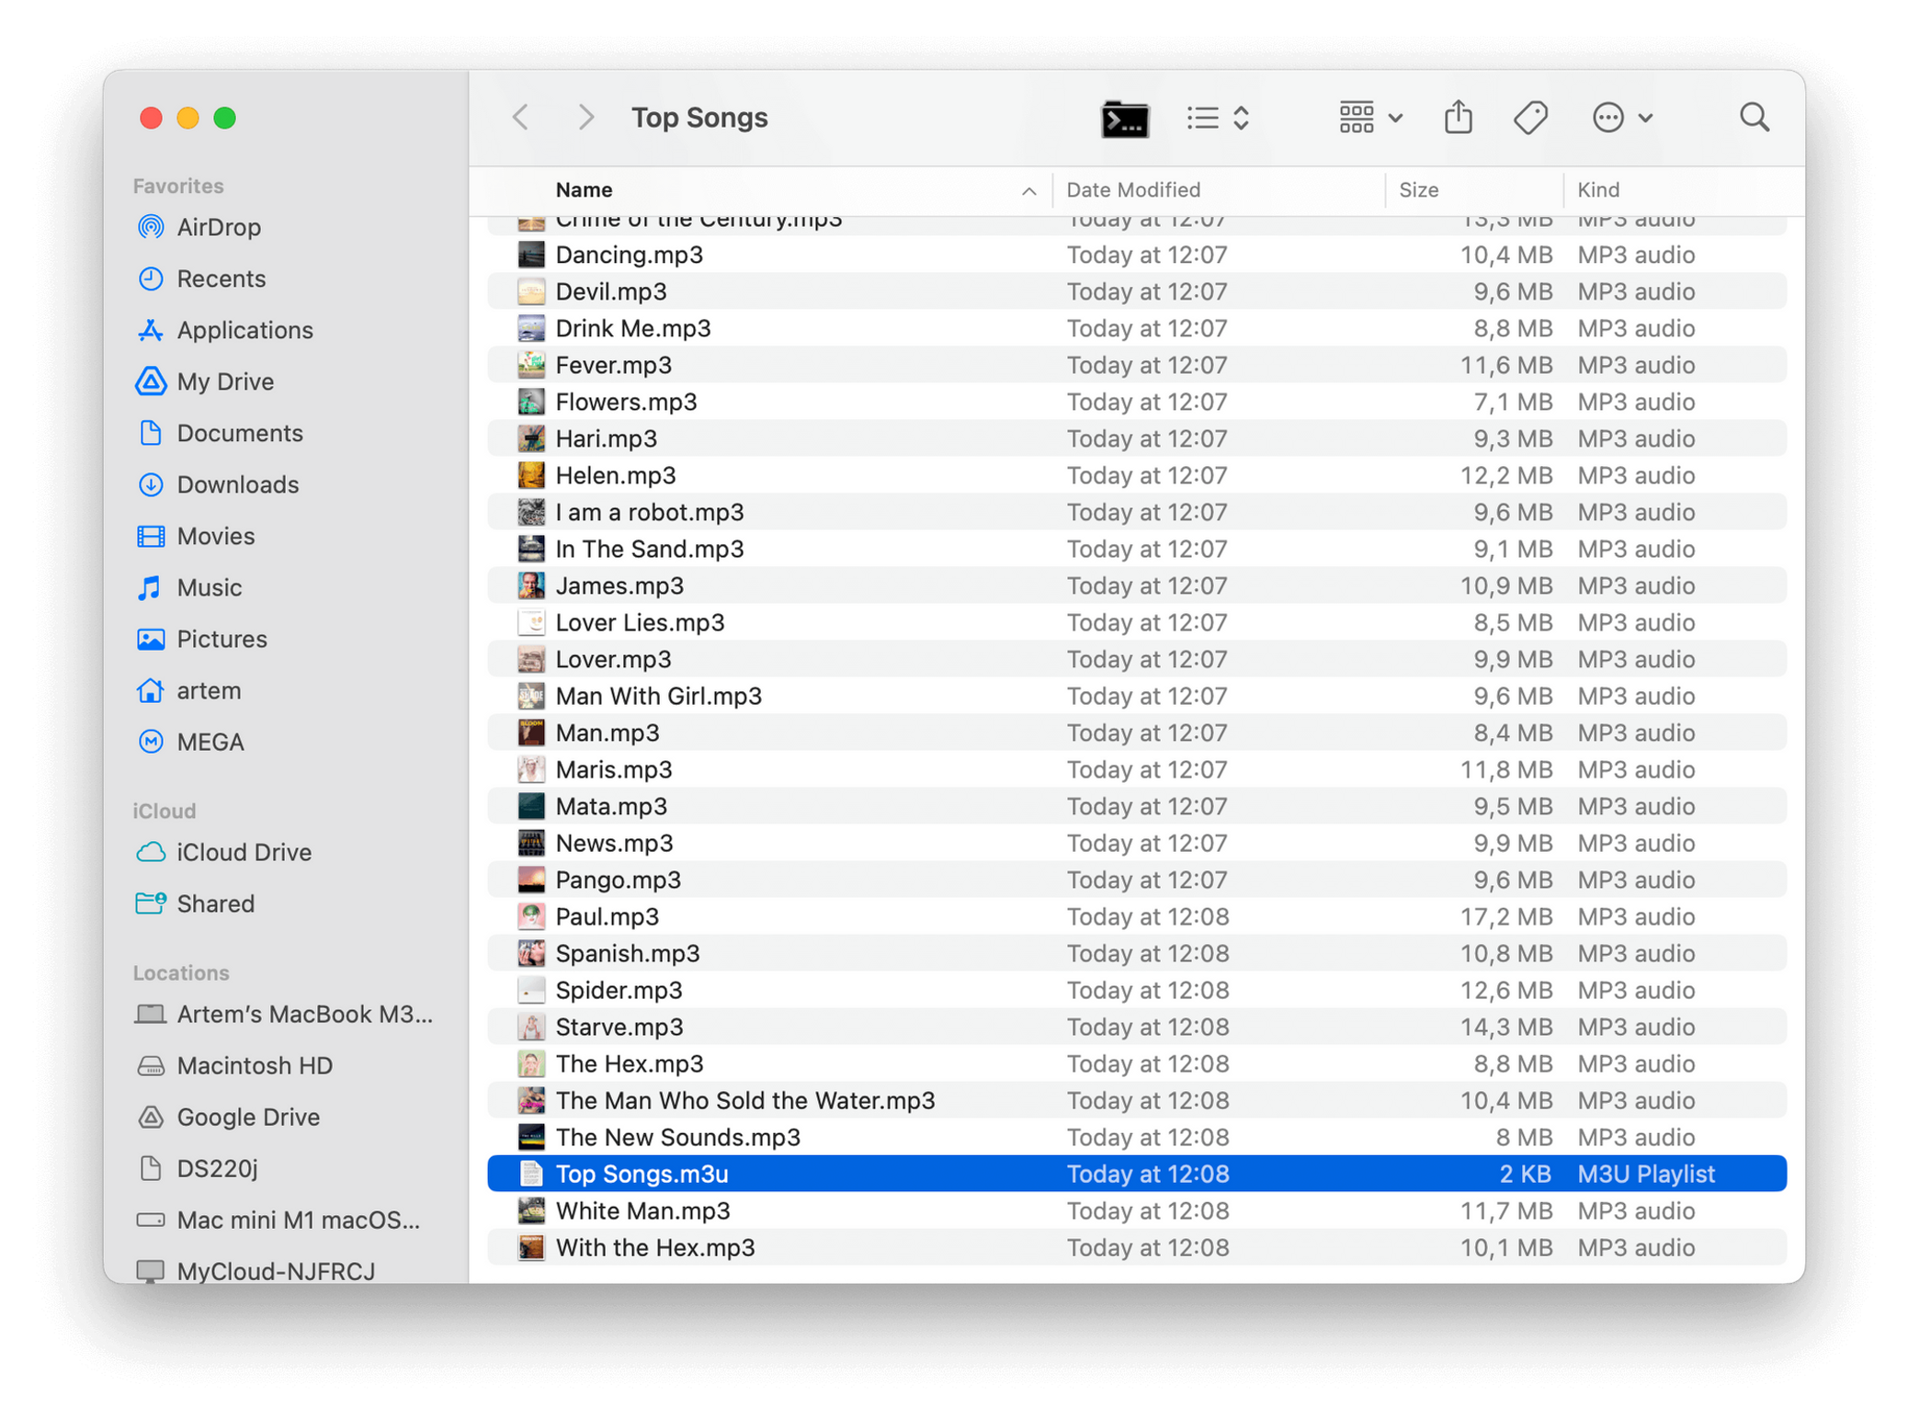Screen dimensions: 1908x1419
Task: Select Macintosh HD location
Action: 255,1065
